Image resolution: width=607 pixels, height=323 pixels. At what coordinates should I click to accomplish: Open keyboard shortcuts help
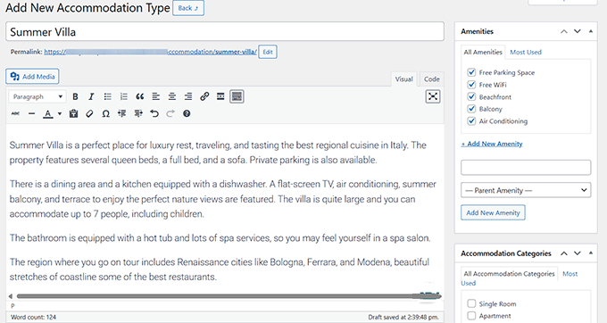pyautogui.click(x=187, y=113)
